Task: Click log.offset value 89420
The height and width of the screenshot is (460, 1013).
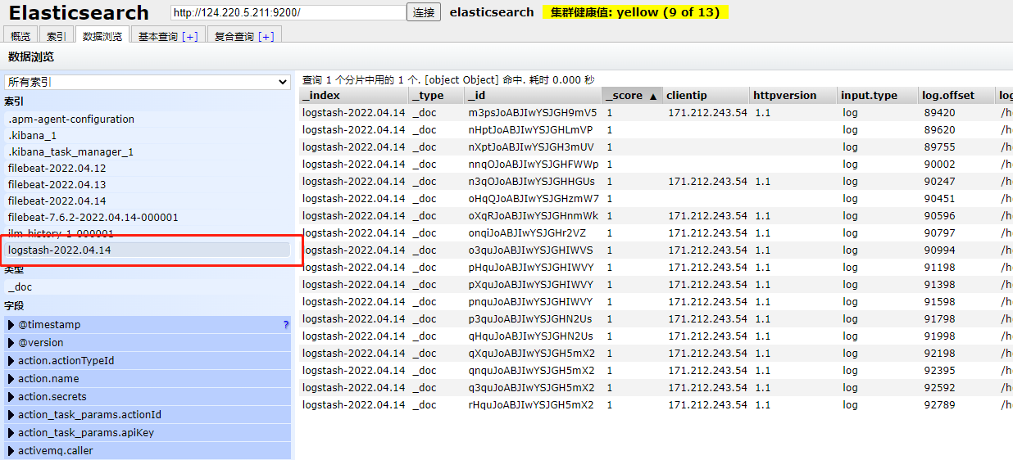Action: pos(939,113)
